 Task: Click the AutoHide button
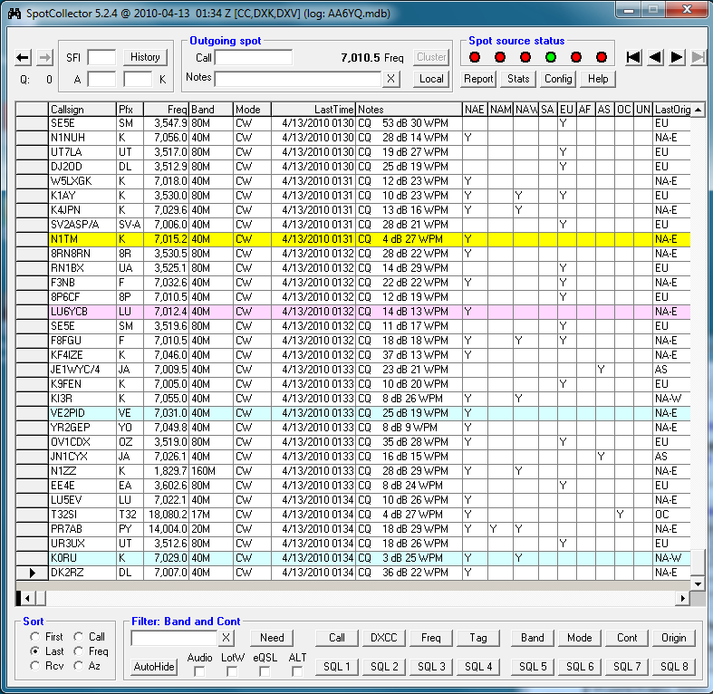coord(154,667)
